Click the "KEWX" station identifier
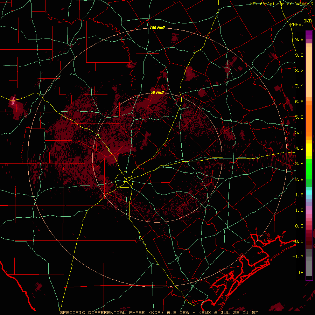This screenshot has height=315, width=315. (x=205, y=313)
